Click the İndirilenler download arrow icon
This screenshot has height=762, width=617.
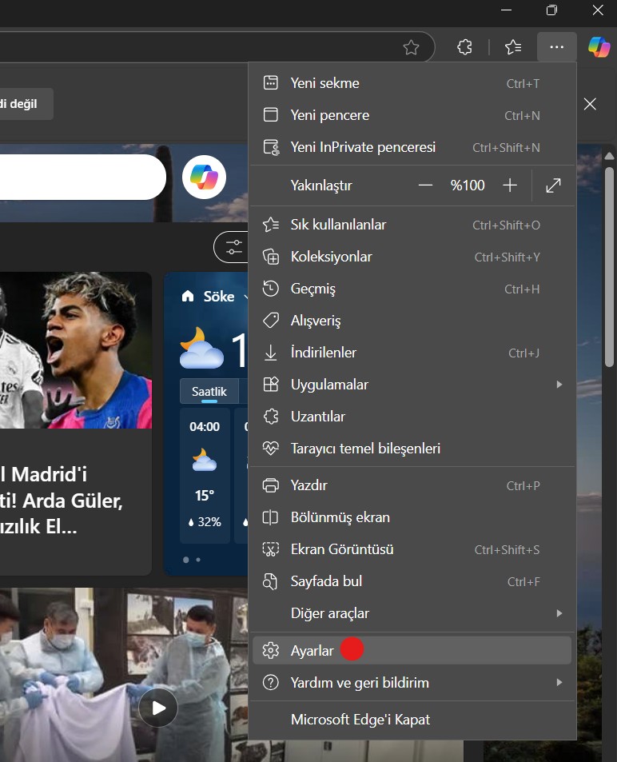coord(271,353)
